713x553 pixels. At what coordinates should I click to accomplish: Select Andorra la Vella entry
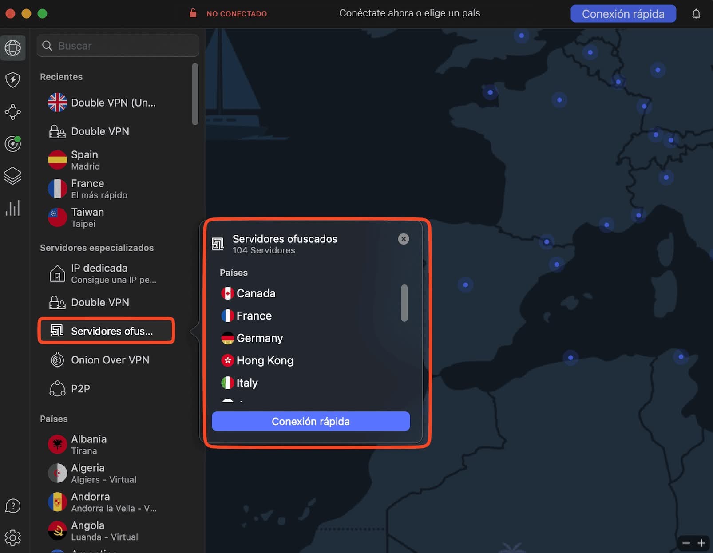tap(102, 502)
